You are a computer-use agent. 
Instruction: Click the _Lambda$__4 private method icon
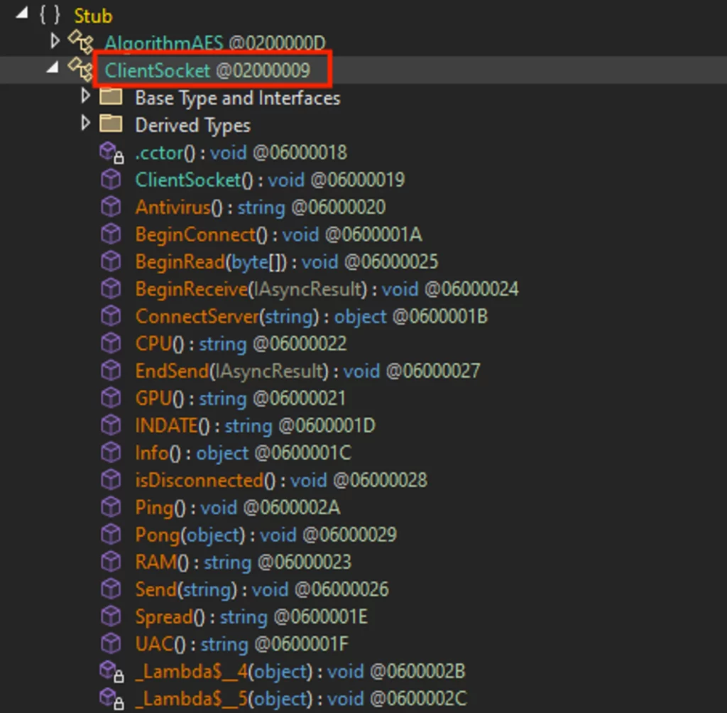[110, 671]
